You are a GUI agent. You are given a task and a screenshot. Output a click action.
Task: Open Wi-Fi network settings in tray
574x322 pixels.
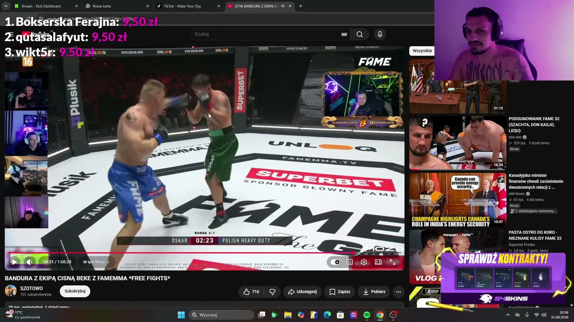click(536, 315)
